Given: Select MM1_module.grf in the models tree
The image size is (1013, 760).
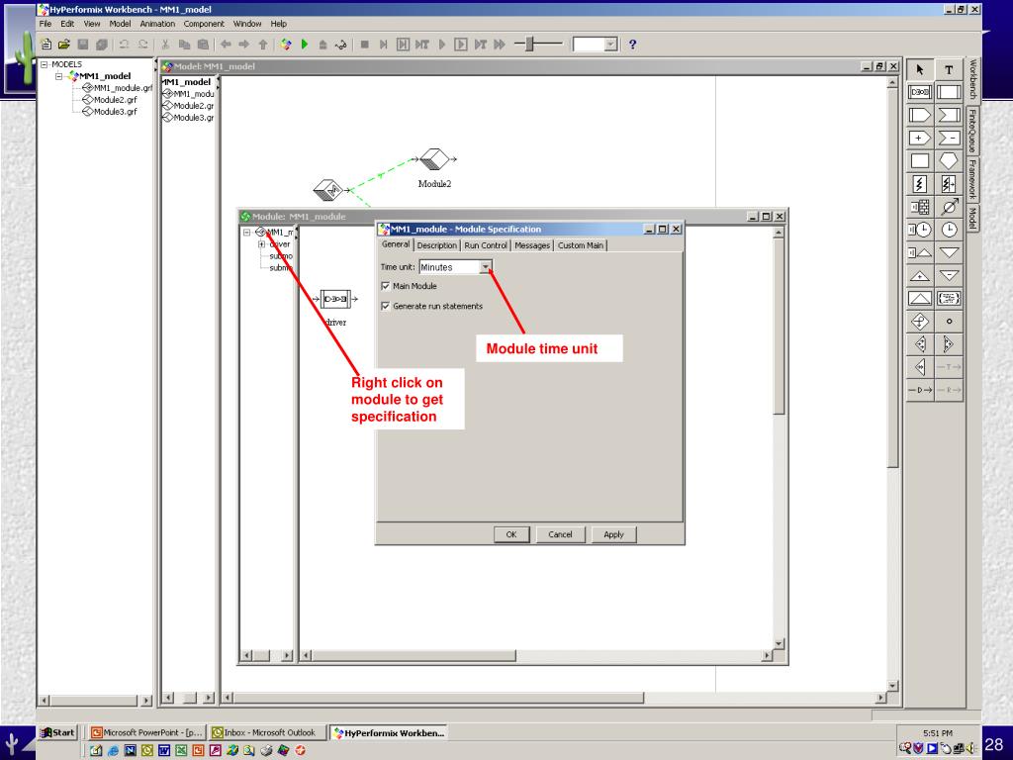Looking at the screenshot, I should point(123,88).
